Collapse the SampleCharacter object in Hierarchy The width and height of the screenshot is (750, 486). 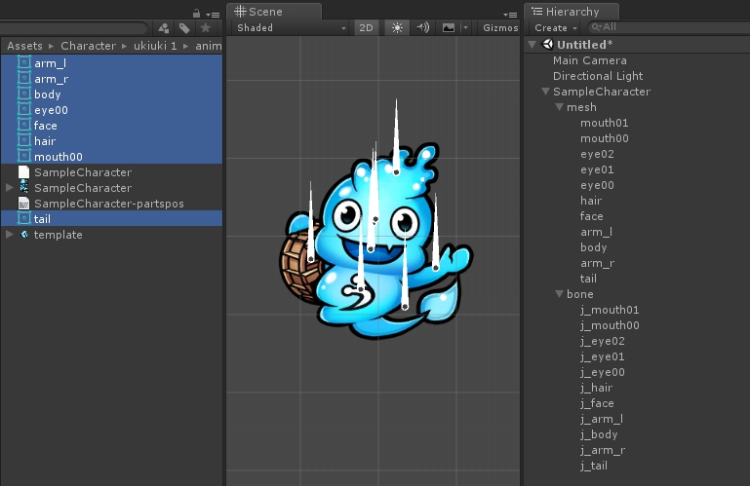pos(545,92)
